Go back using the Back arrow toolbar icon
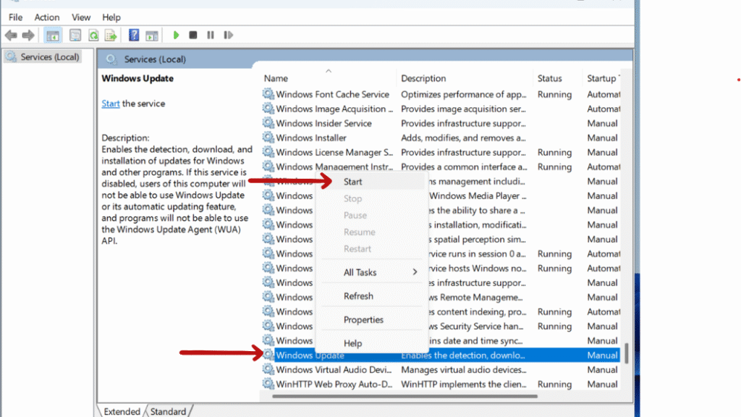This screenshot has width=741, height=417. click(11, 35)
